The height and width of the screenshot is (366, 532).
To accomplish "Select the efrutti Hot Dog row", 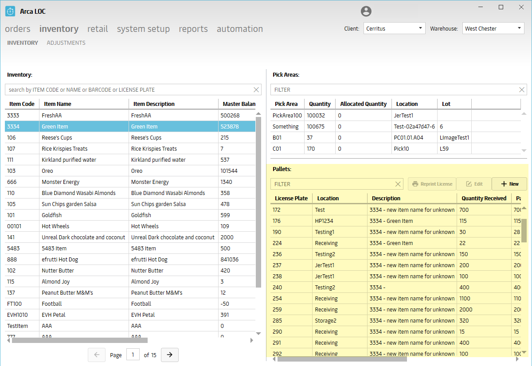I will [x=130, y=259].
